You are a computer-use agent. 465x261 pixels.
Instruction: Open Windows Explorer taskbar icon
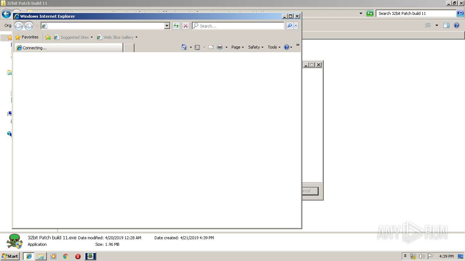coord(41,256)
